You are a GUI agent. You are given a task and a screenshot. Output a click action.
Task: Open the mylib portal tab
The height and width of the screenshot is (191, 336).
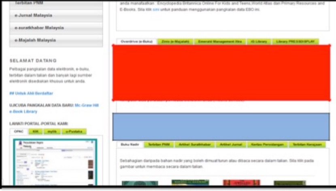click(x=52, y=132)
